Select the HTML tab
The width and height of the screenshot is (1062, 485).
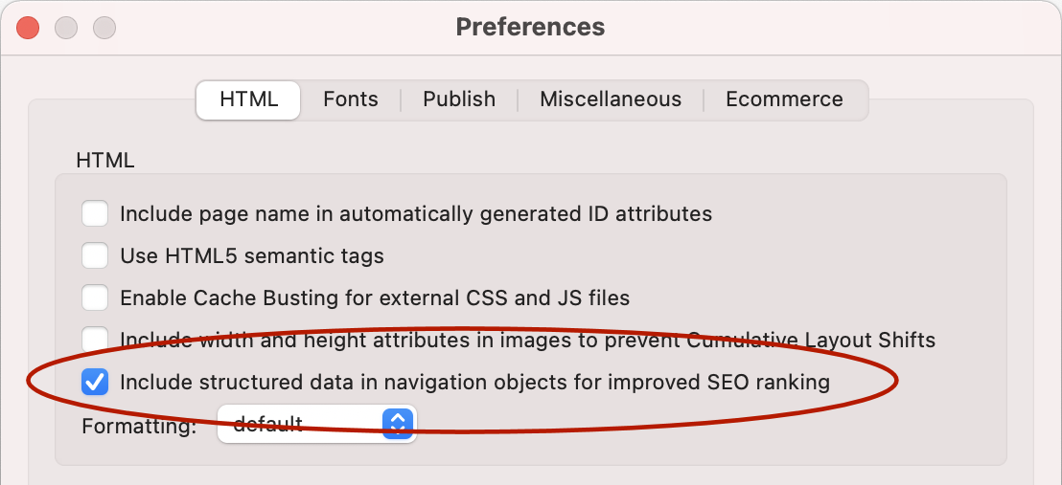pos(248,99)
